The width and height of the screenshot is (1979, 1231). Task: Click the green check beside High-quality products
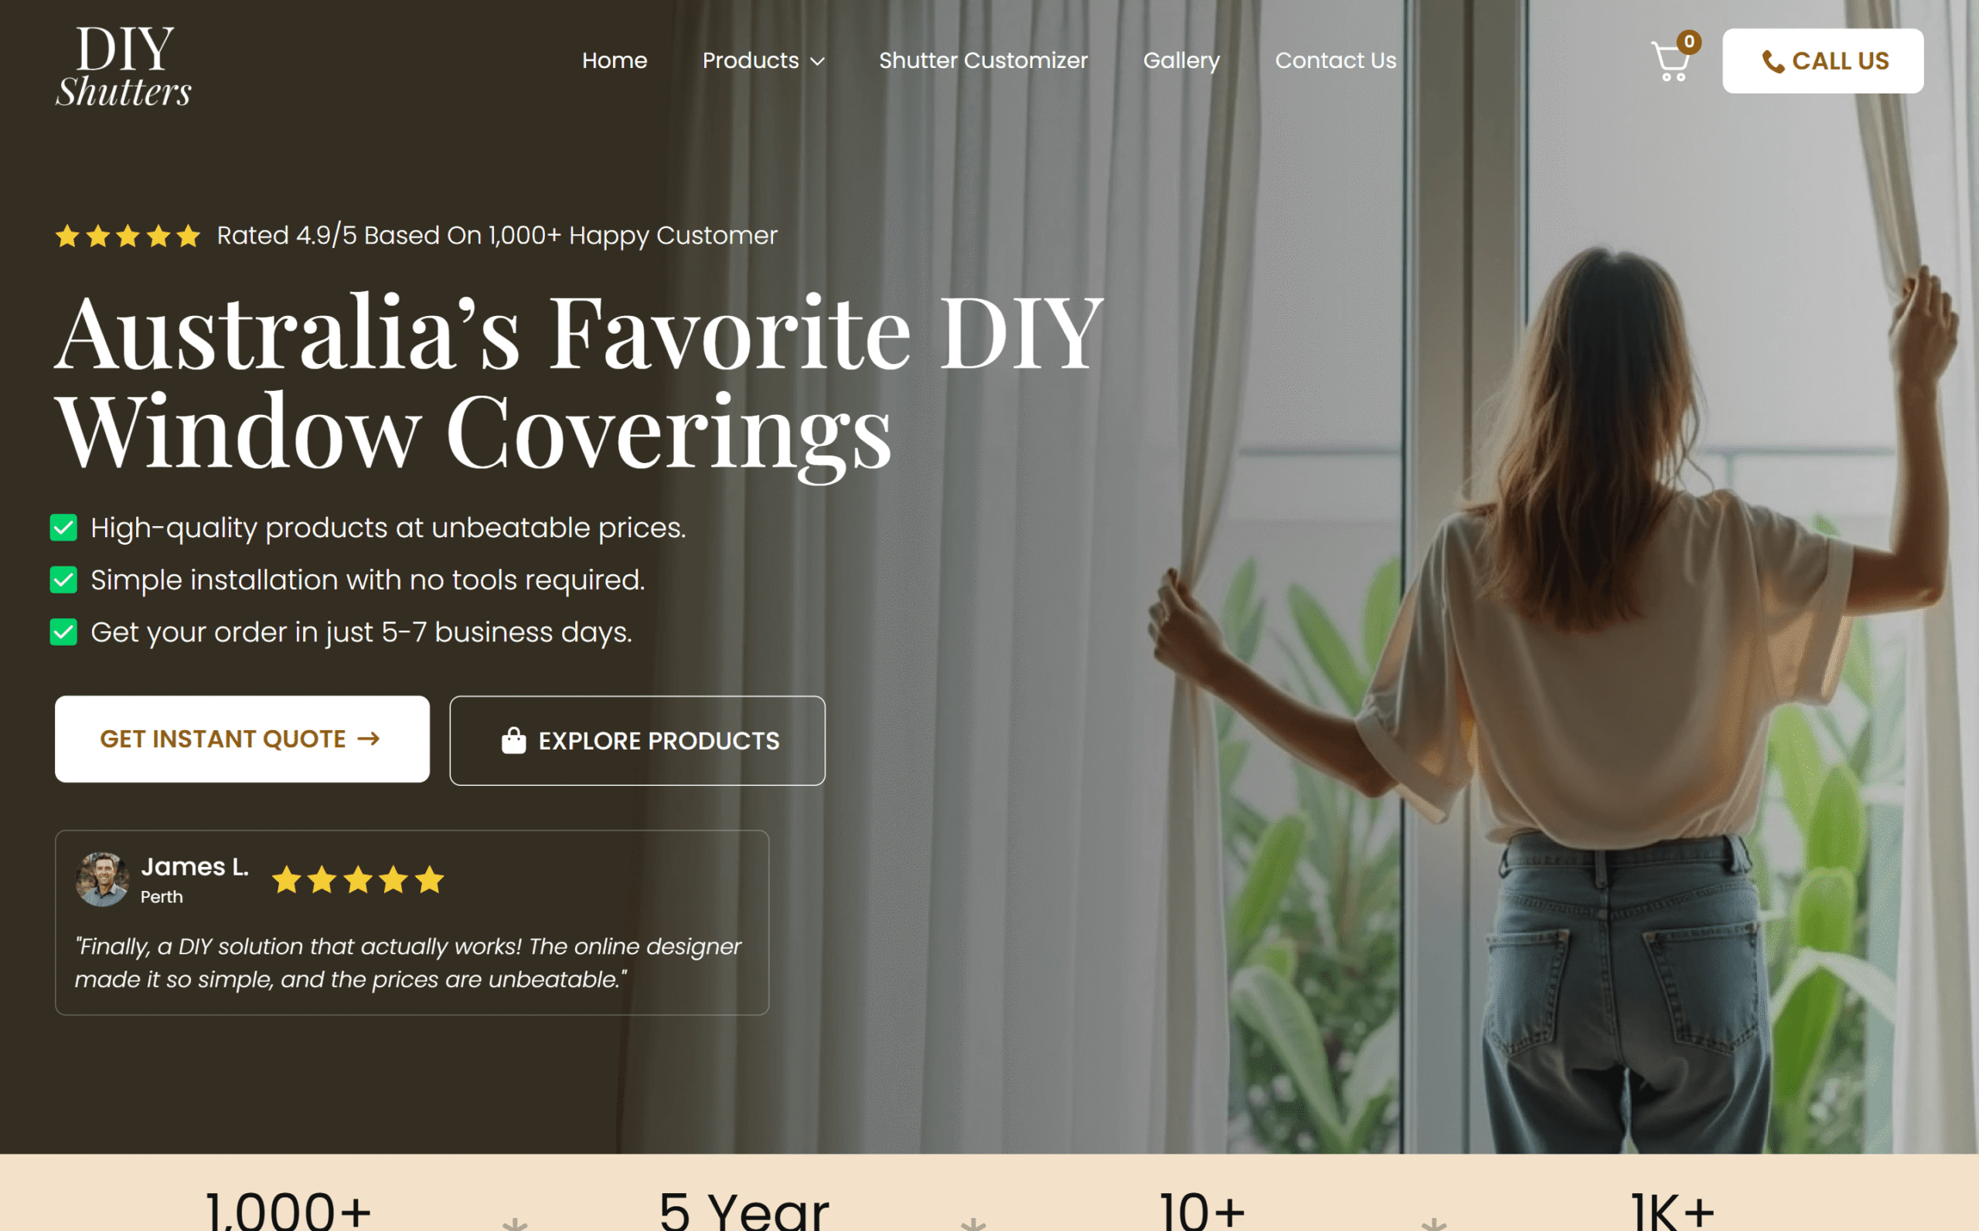coord(63,528)
